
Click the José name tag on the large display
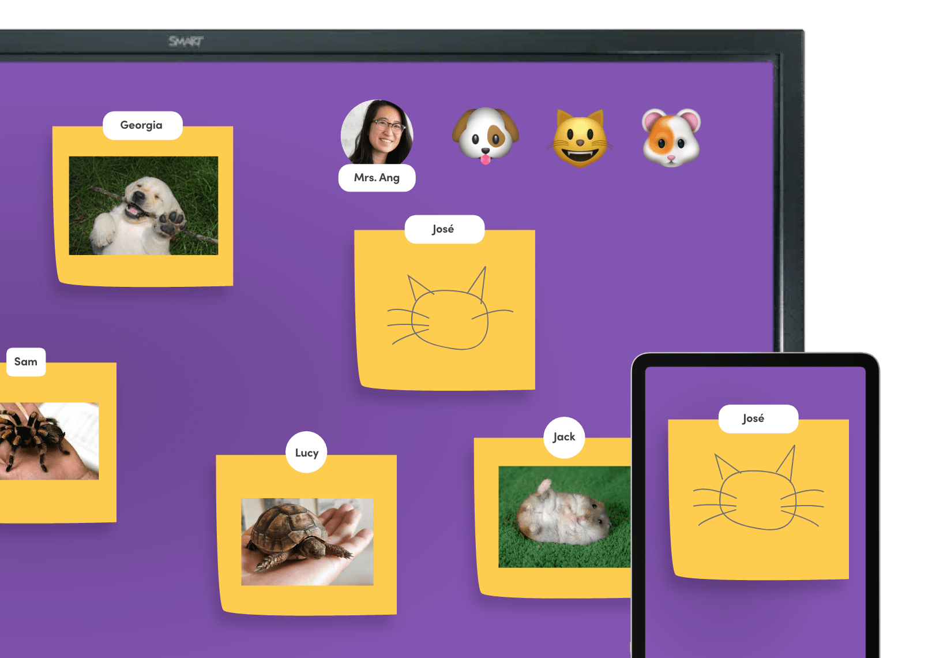pos(444,229)
